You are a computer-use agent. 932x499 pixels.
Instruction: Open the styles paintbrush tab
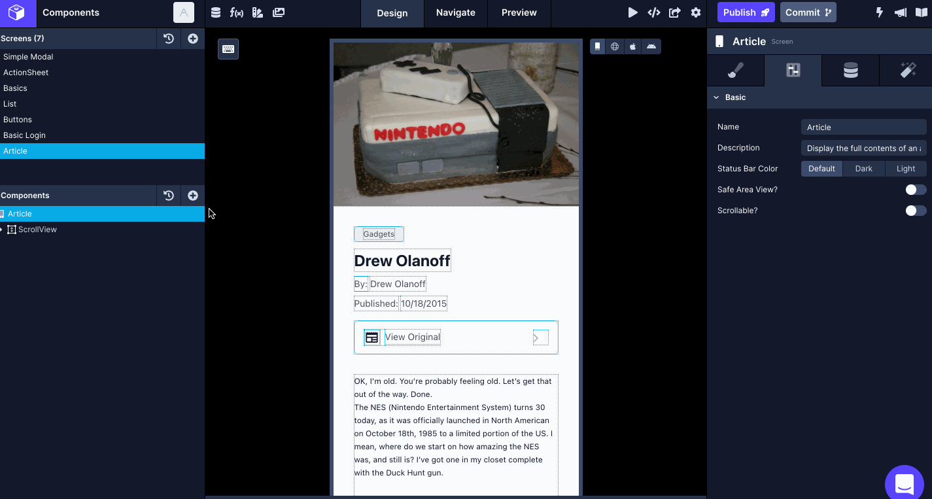tap(736, 71)
